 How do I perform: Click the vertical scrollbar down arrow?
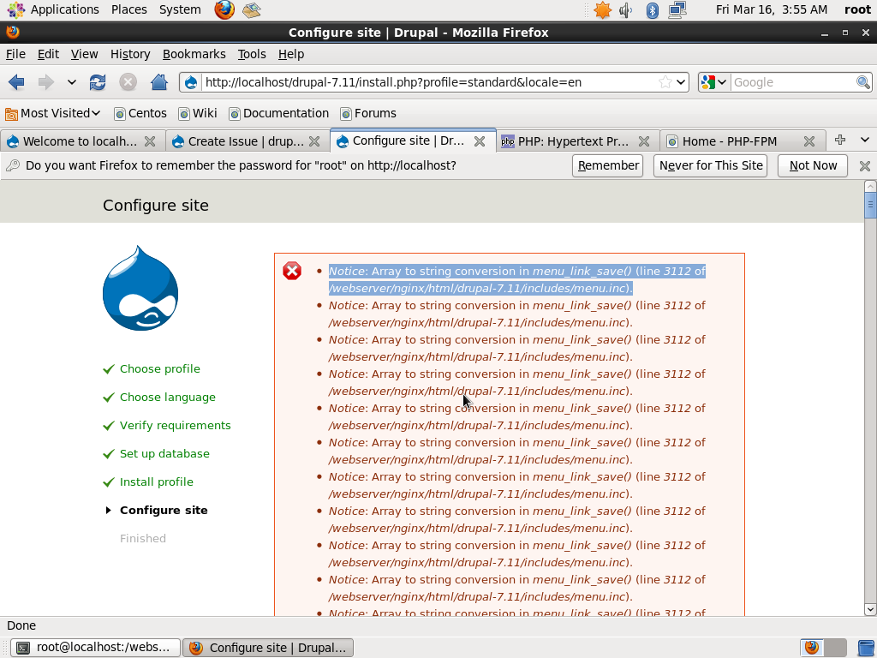[870, 609]
